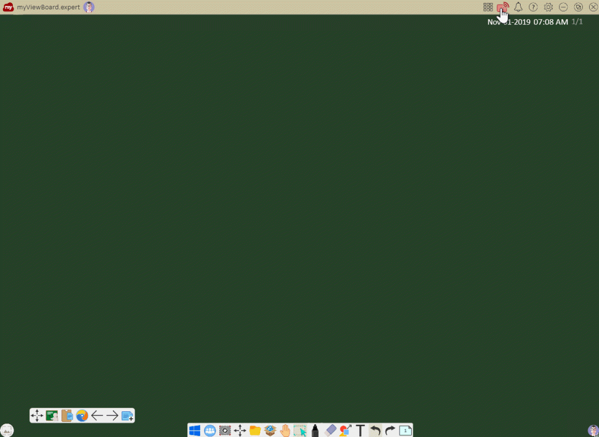Viewport: 599px width, 437px height.
Task: Click the Windows desktop icon in toolbar
Action: [x=195, y=431]
